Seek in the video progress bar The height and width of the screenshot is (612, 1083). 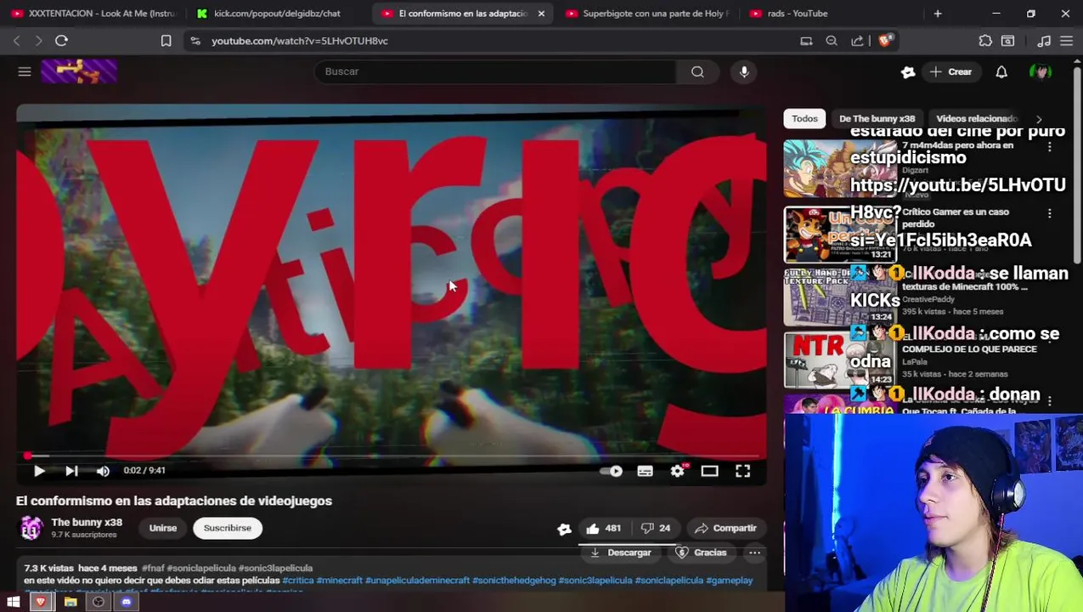[391, 456]
